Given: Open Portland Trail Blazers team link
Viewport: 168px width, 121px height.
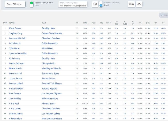Looking at the screenshot, I should click(52, 84).
